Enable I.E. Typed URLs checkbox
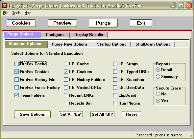 coord(115,72)
